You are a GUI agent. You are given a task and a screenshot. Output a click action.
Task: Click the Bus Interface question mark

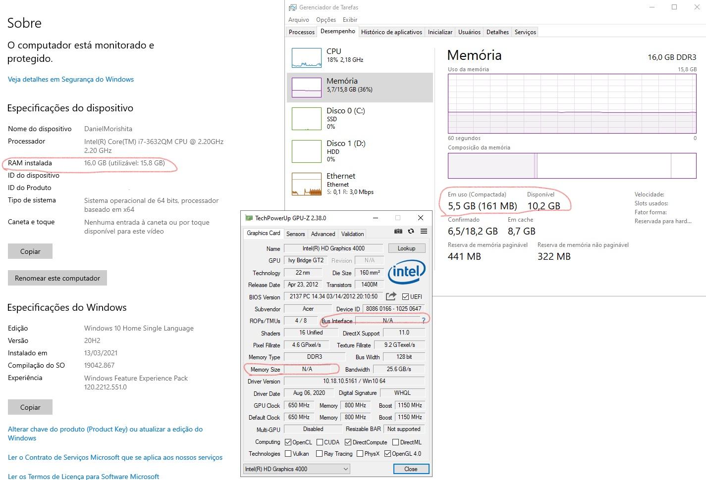(x=423, y=321)
